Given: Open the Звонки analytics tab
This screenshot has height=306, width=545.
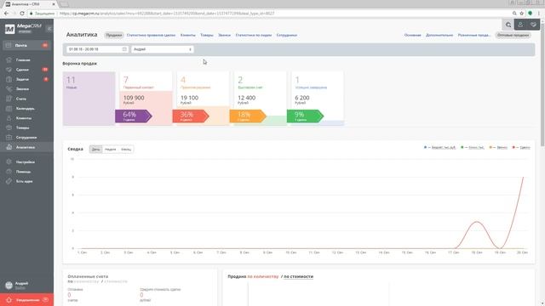Looking at the screenshot, I should (224, 35).
